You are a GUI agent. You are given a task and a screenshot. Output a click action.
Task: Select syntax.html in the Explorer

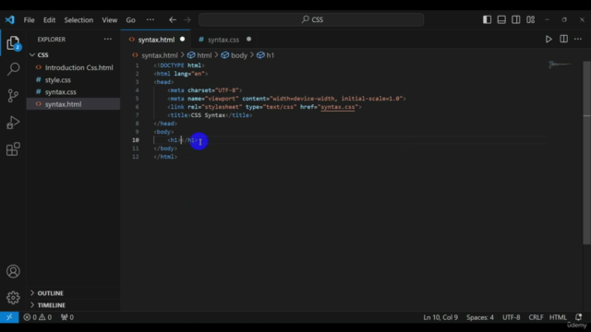pos(63,104)
